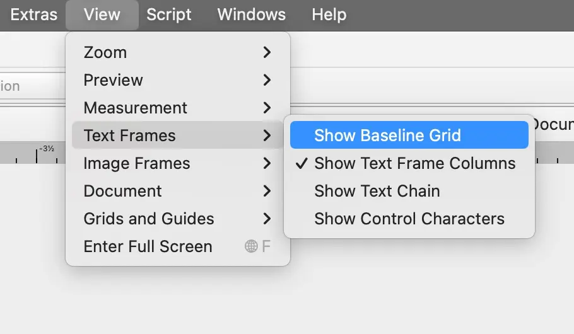Open the Extras menu
Viewport: 574px width, 334px height.
[33, 14]
